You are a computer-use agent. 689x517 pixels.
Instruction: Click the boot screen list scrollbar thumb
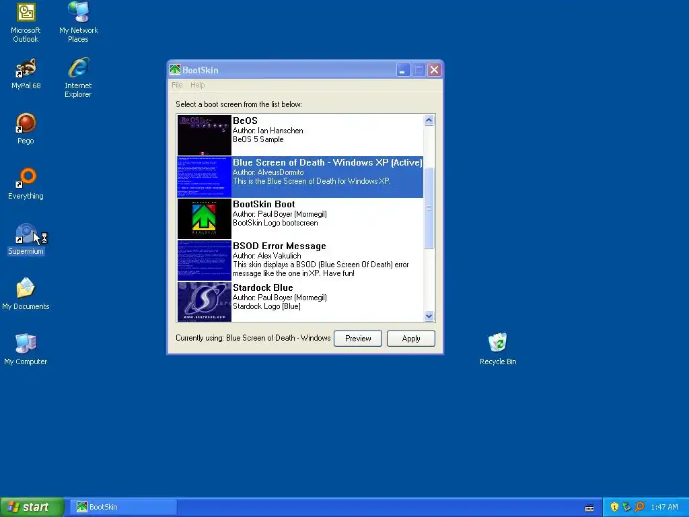(x=429, y=208)
